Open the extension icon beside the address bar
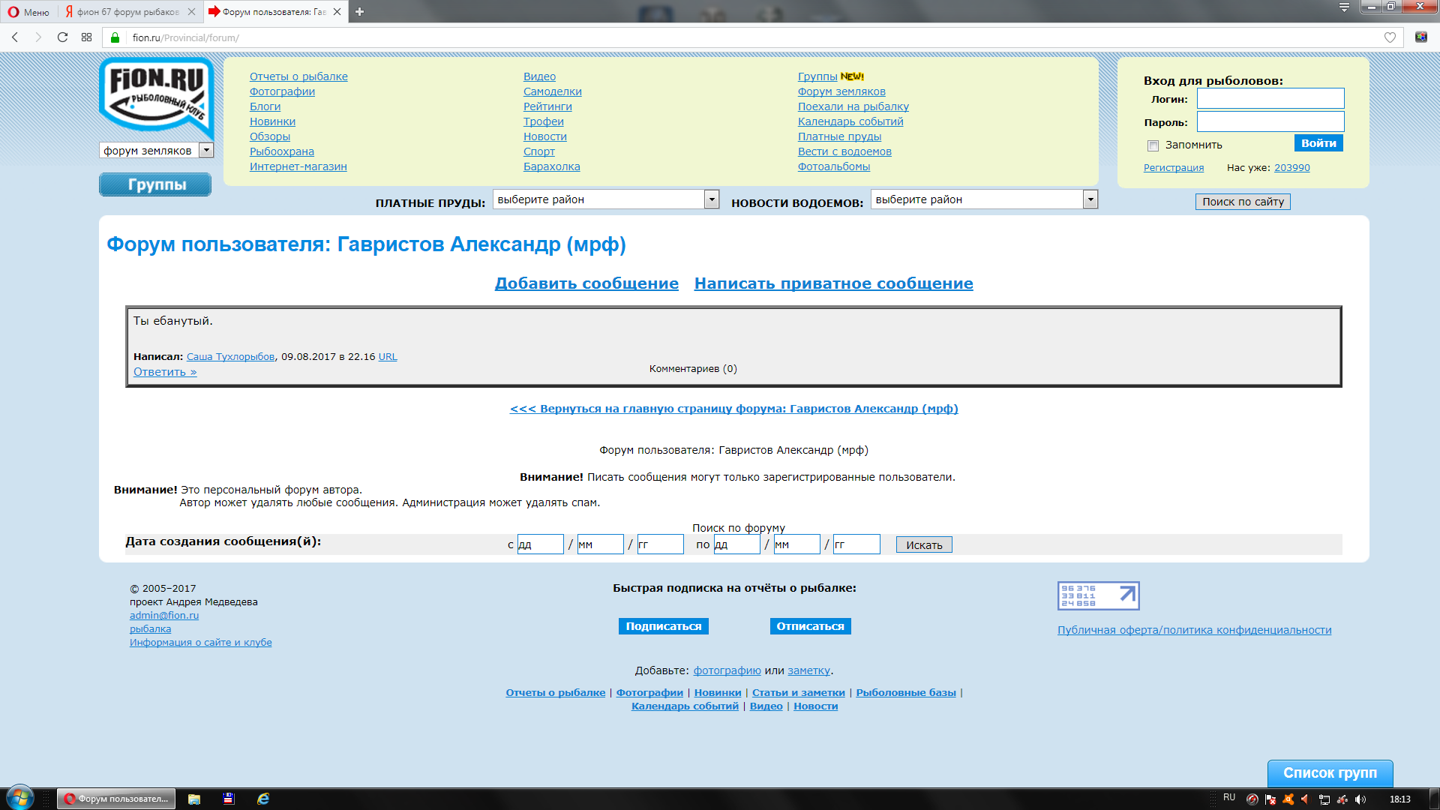 pos(1421,37)
